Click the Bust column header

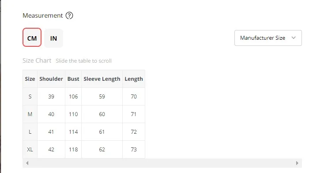73,79
